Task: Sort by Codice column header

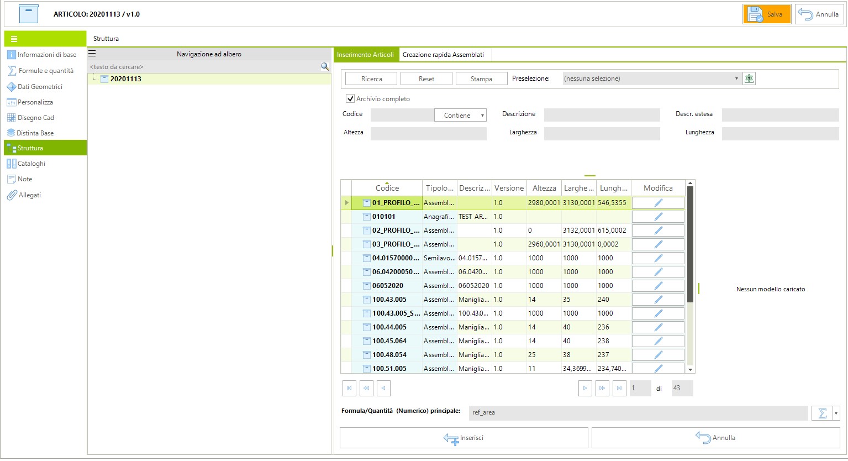Action: click(387, 188)
